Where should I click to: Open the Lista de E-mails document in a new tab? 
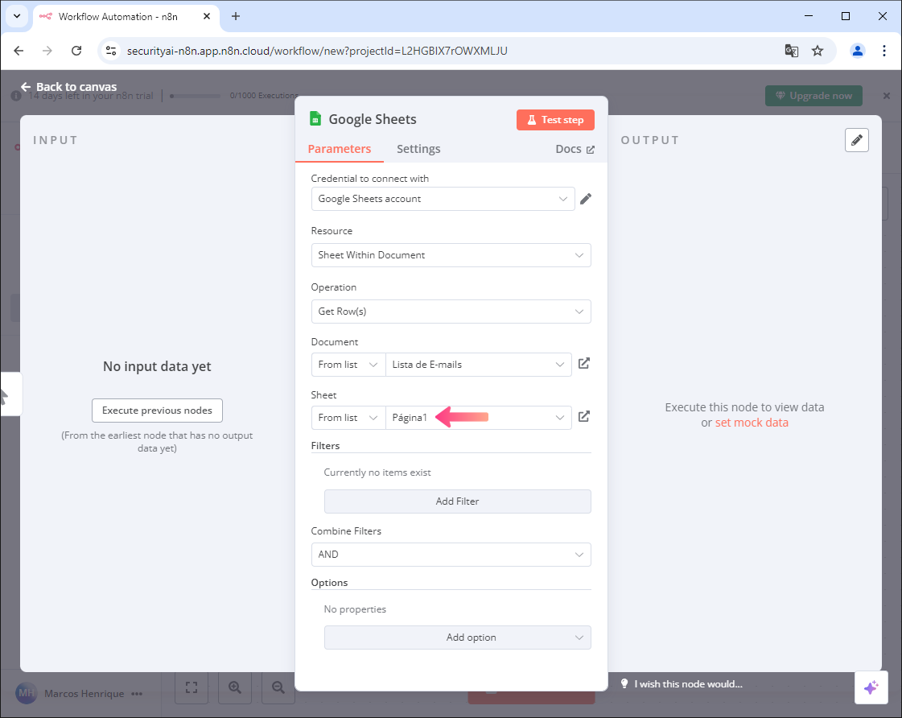tap(584, 364)
